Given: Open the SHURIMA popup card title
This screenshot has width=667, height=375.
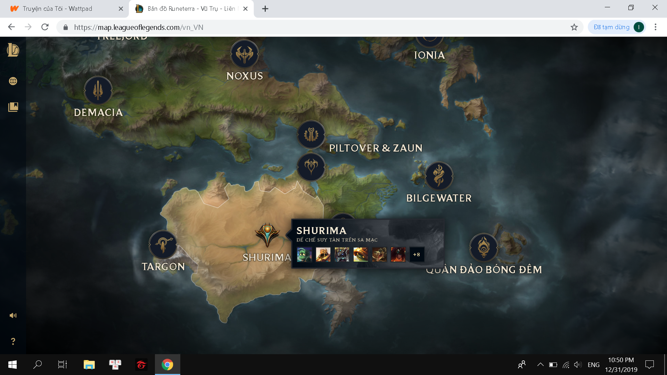Looking at the screenshot, I should [x=321, y=231].
